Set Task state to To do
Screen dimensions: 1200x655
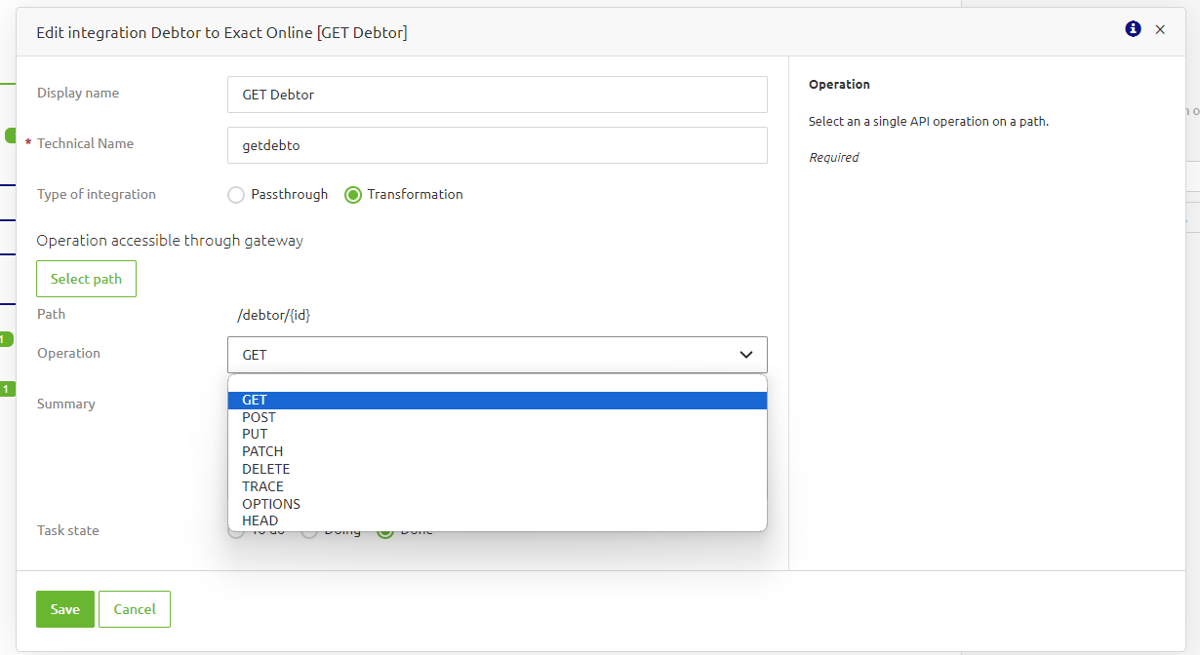click(x=235, y=530)
